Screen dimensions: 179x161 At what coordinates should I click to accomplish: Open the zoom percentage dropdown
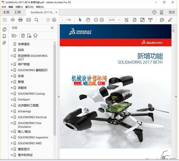119,20
